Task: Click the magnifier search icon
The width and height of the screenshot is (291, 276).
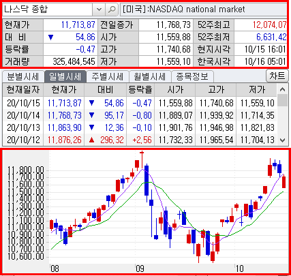Action: tap(112, 10)
